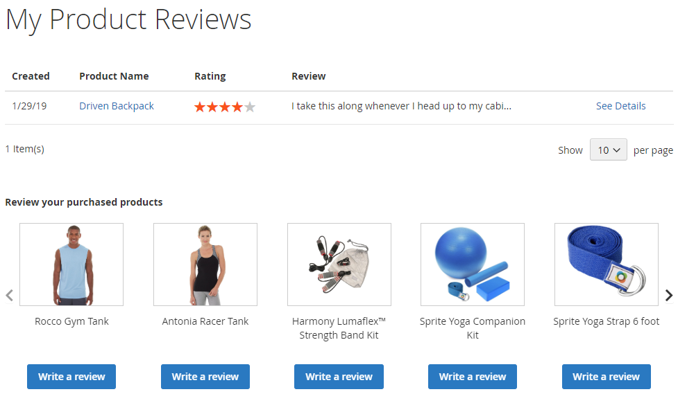Click Rocco Gym Tank product image
This screenshot has width=678, height=394.
(71, 265)
